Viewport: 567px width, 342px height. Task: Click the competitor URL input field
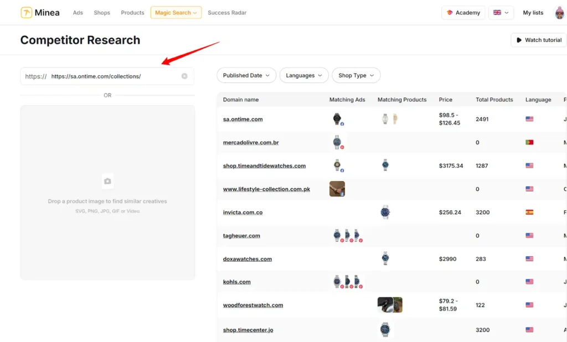tap(114, 76)
